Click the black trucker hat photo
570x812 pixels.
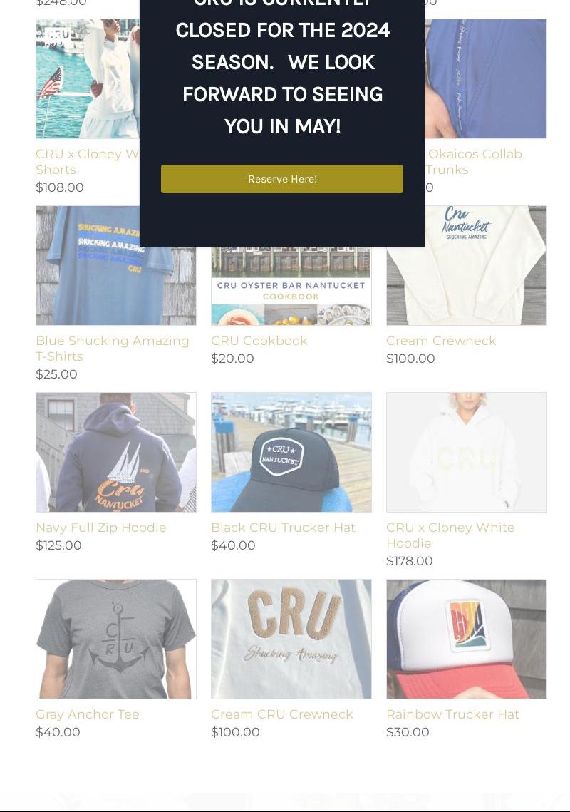tap(291, 452)
